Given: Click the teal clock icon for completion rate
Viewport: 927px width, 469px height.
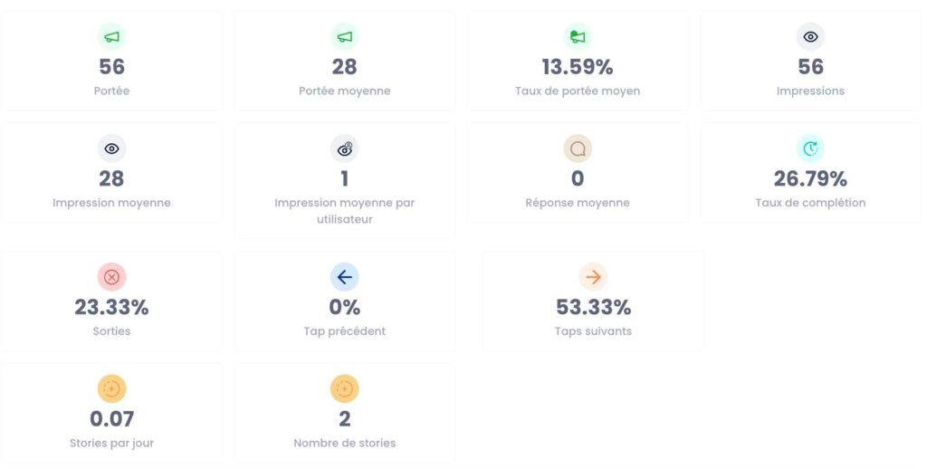Looking at the screenshot, I should (810, 148).
